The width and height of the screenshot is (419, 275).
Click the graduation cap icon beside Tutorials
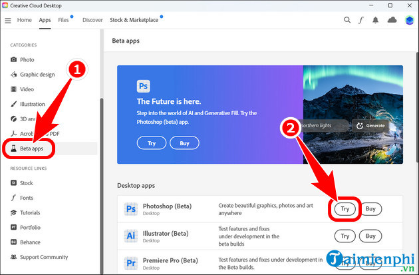point(13,212)
